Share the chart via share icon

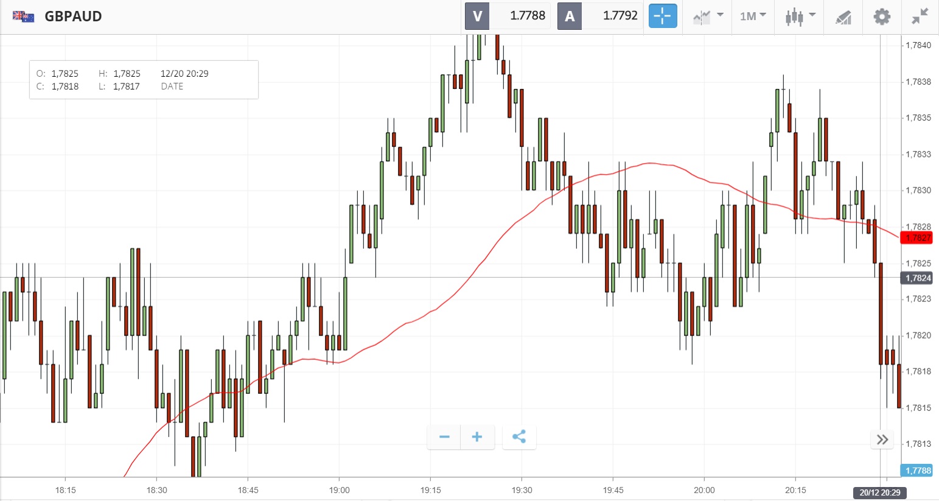(519, 437)
